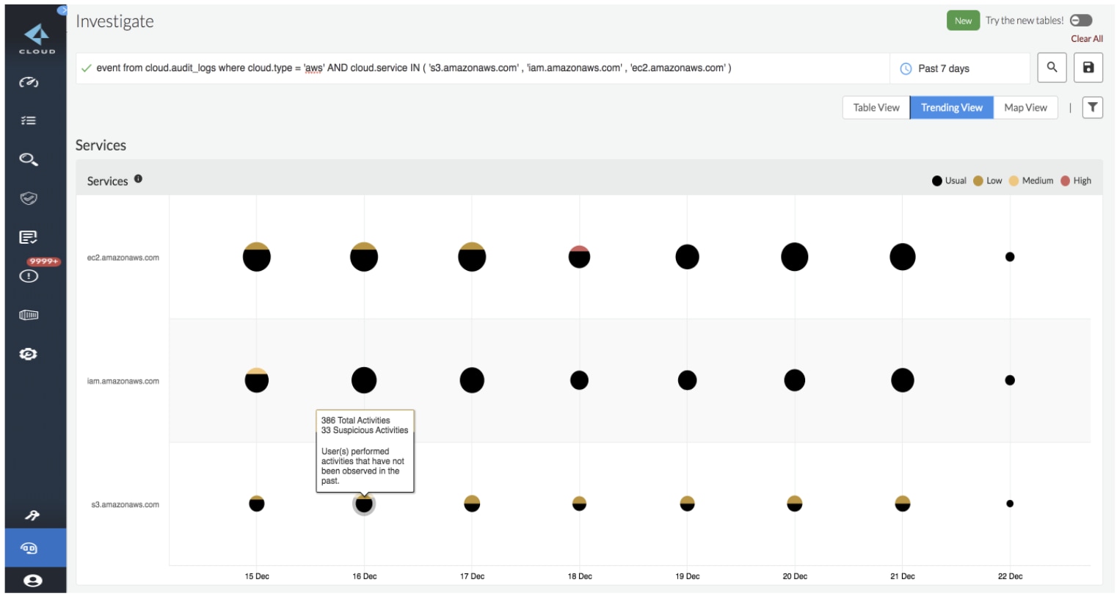The width and height of the screenshot is (1117, 599).
Task: Select the ec2 bubble for 20 Dec
Action: pyautogui.click(x=795, y=257)
